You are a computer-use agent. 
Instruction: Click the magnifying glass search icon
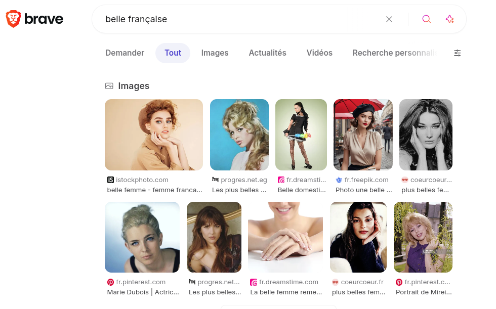tap(426, 19)
